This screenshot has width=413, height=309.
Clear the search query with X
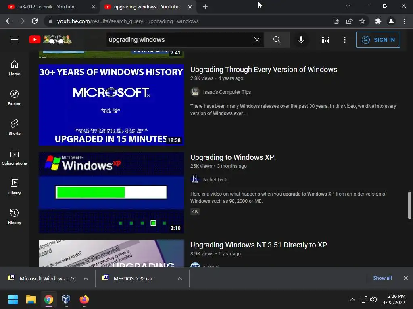pos(257,40)
